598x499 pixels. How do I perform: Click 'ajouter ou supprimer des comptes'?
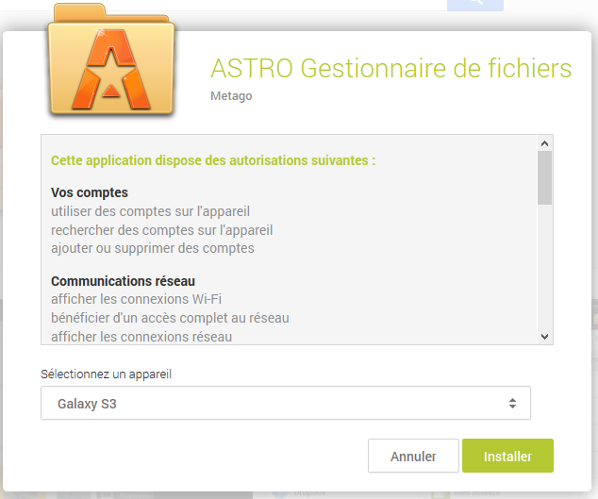coord(153,248)
